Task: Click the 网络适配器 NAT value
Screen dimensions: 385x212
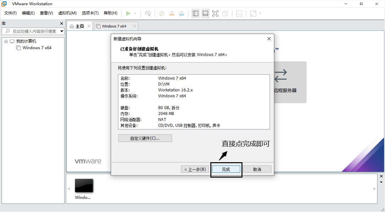Action: (x=162, y=119)
